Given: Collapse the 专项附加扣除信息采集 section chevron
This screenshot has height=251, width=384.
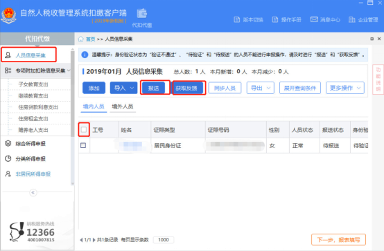Looking at the screenshot, I should tap(69, 71).
